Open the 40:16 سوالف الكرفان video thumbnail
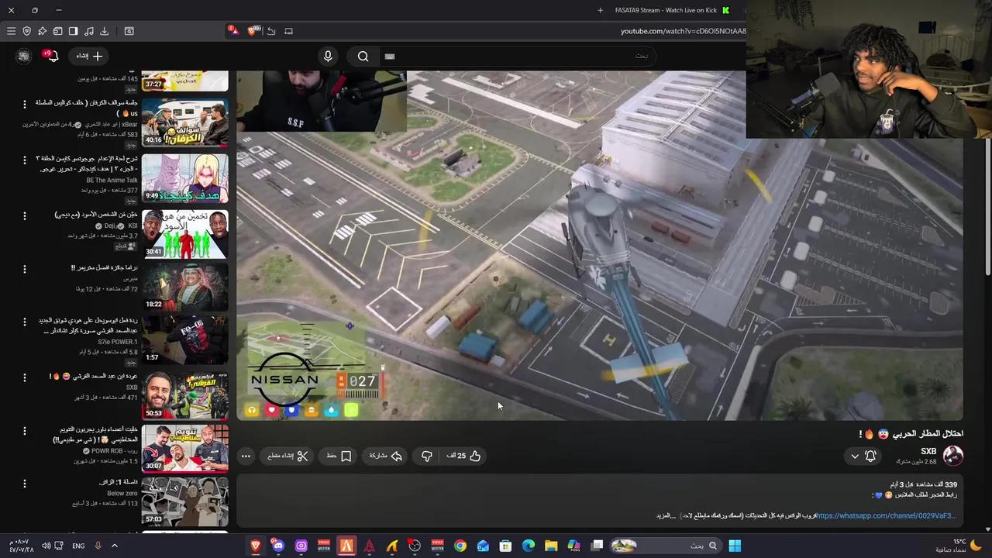This screenshot has width=992, height=558. (185, 122)
